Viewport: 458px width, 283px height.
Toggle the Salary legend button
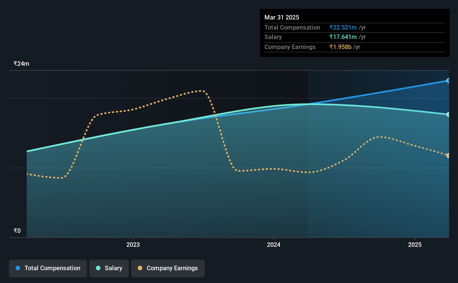point(109,268)
